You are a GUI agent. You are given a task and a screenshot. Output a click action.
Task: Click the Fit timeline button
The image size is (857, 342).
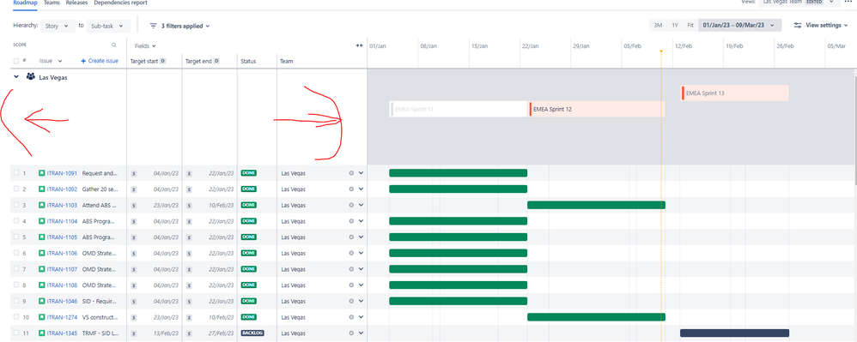(x=690, y=25)
